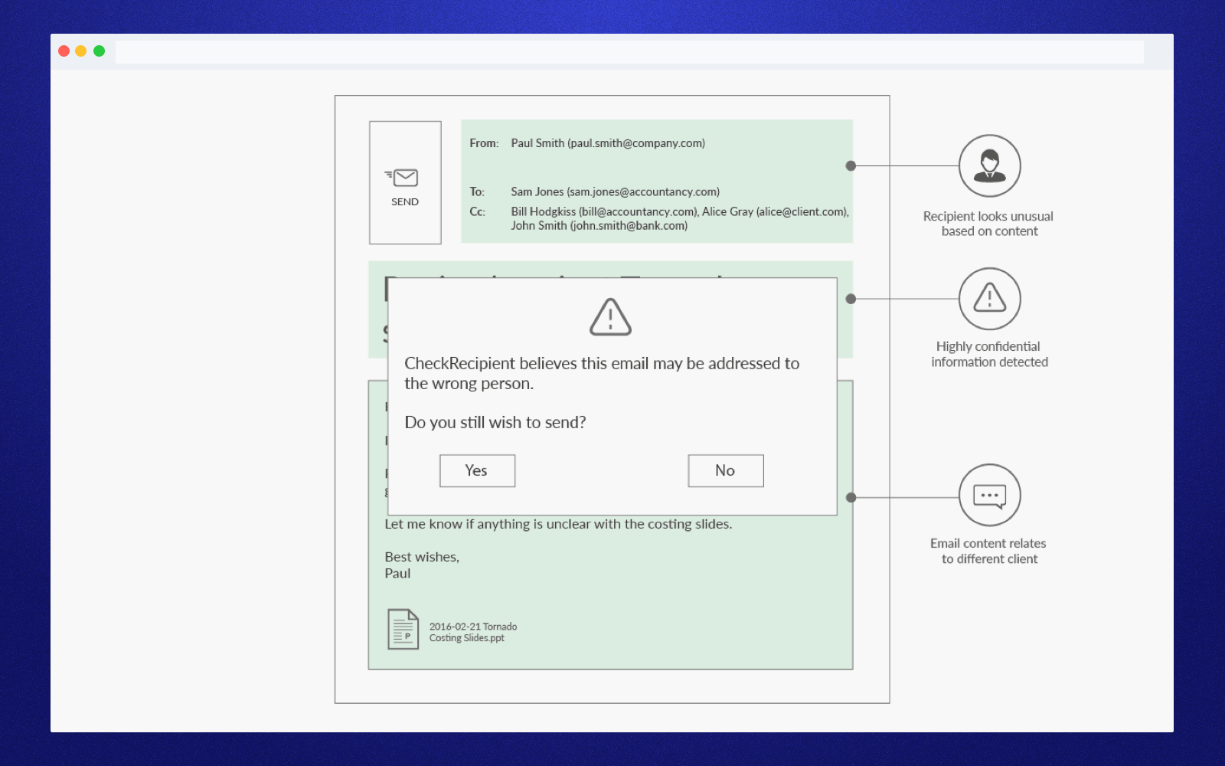Click the SEND envelope button

tap(405, 182)
